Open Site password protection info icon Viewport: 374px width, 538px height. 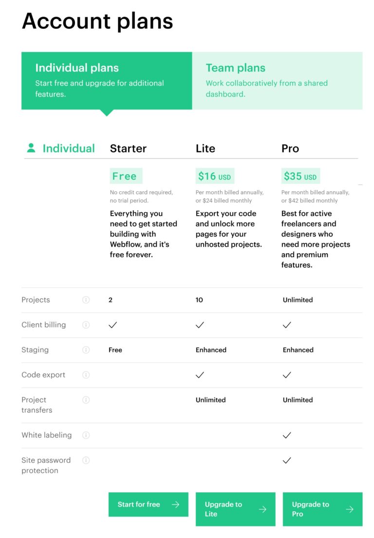(x=86, y=460)
